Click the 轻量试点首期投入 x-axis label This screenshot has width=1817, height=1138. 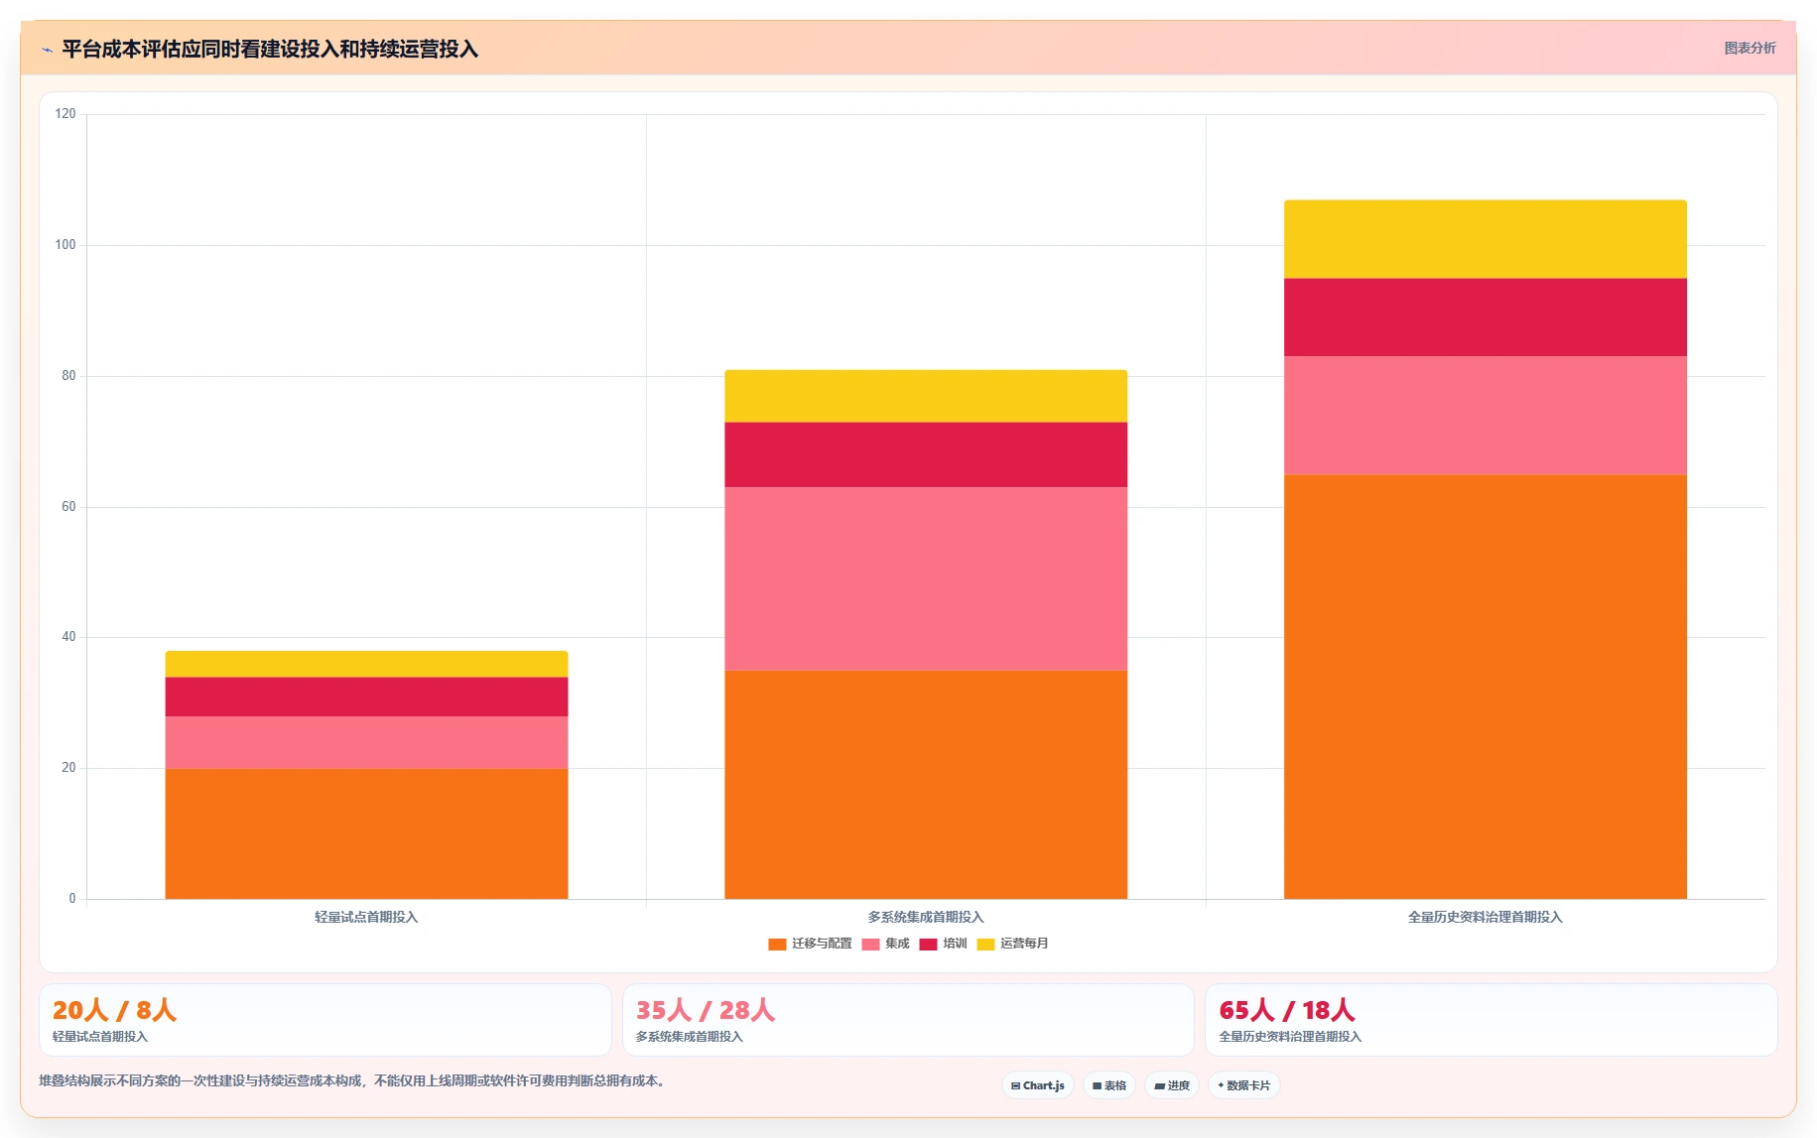366,918
